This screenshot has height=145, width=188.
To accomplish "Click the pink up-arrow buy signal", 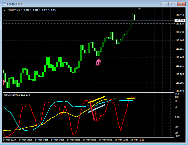I will [99, 62].
